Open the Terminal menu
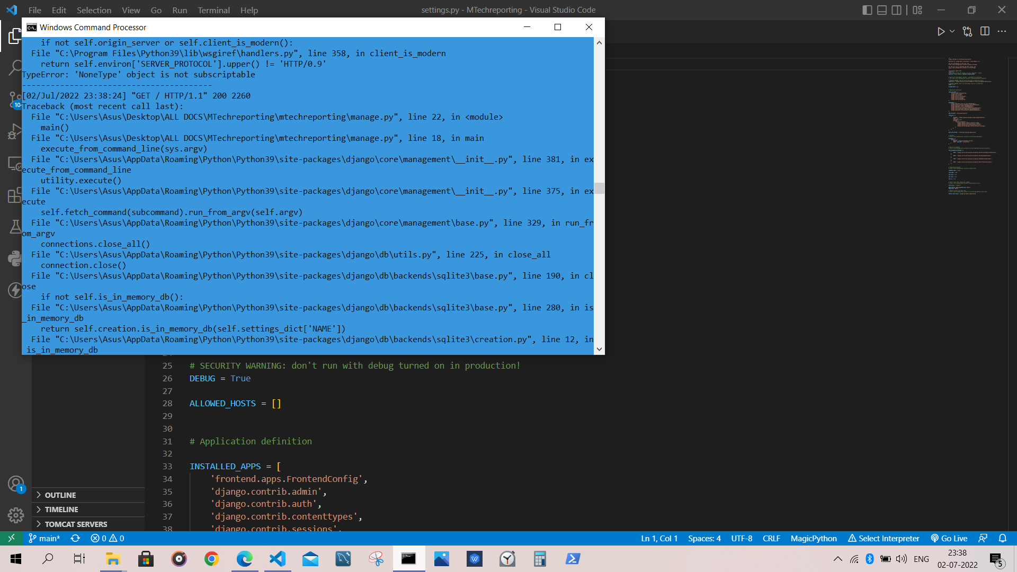1017x572 pixels. coord(213,10)
